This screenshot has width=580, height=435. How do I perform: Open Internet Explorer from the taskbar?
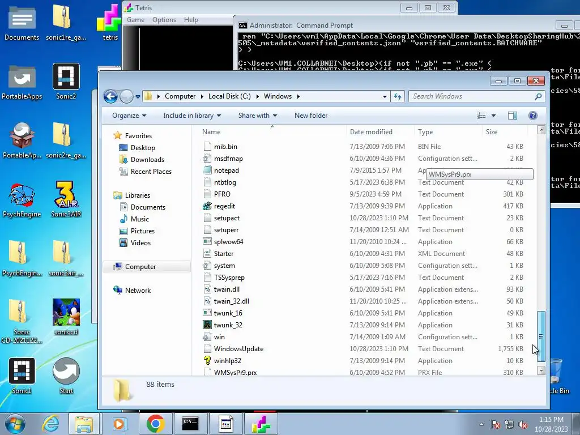coord(50,424)
